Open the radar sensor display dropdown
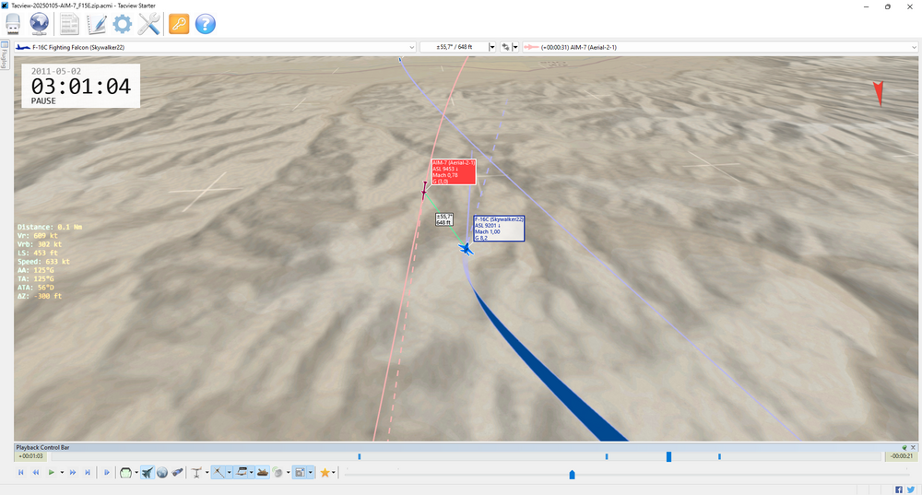The image size is (922, 495). tap(288, 472)
